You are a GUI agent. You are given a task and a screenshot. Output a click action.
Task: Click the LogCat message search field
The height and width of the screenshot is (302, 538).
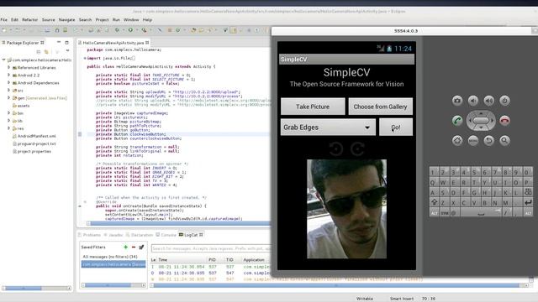click(x=211, y=248)
